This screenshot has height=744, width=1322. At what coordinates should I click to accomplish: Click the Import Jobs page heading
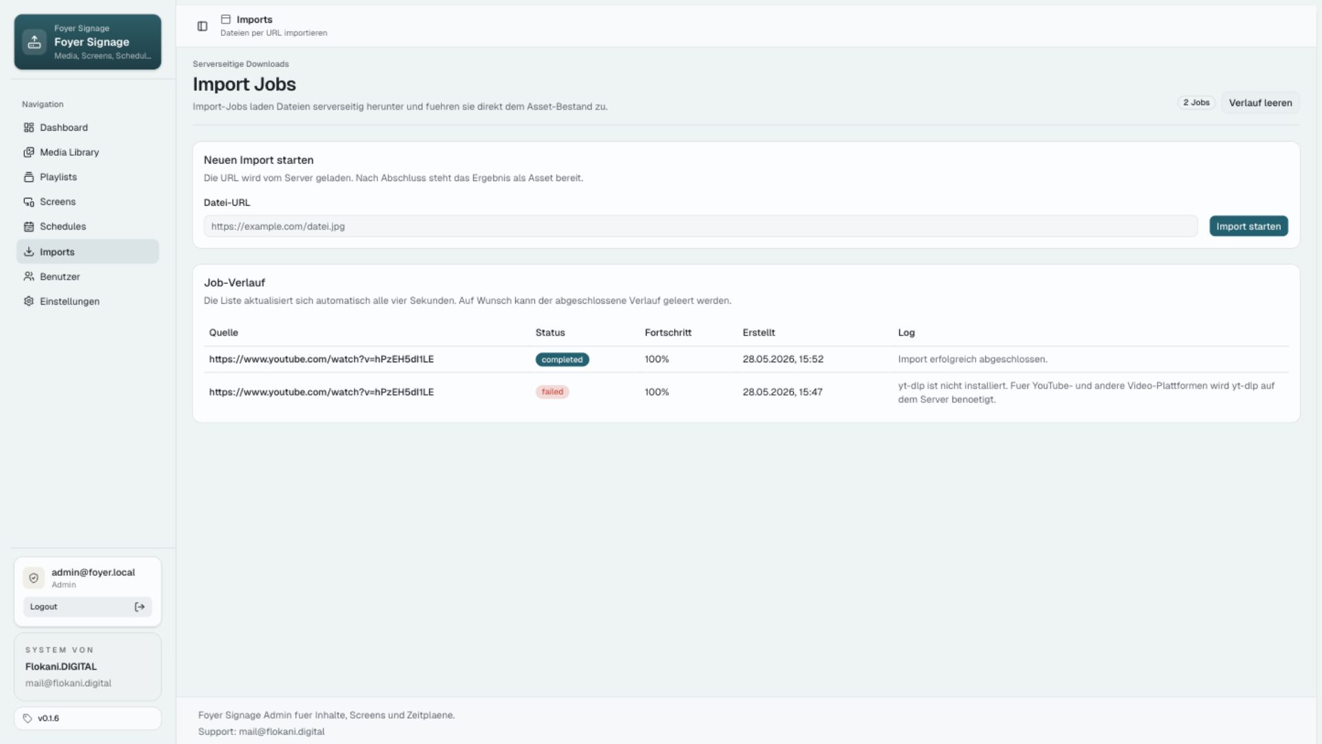(244, 84)
